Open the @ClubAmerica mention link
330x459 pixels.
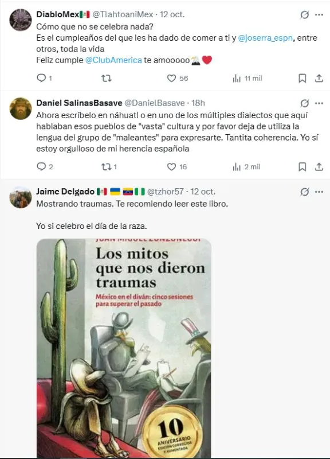pyautogui.click(x=113, y=60)
